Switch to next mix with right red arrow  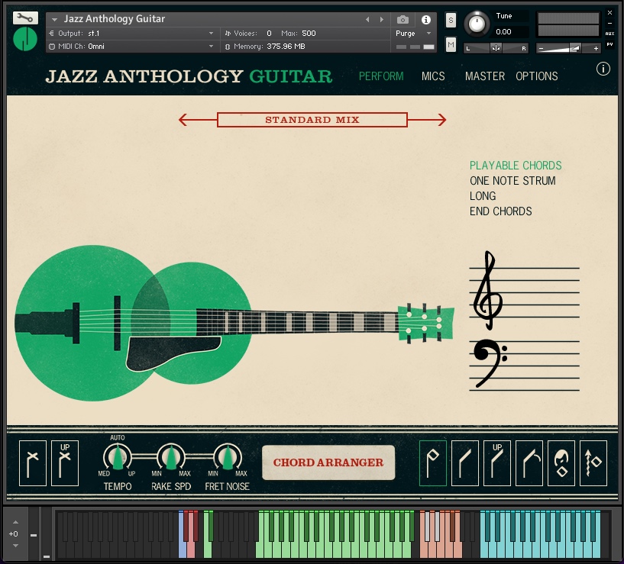point(427,120)
